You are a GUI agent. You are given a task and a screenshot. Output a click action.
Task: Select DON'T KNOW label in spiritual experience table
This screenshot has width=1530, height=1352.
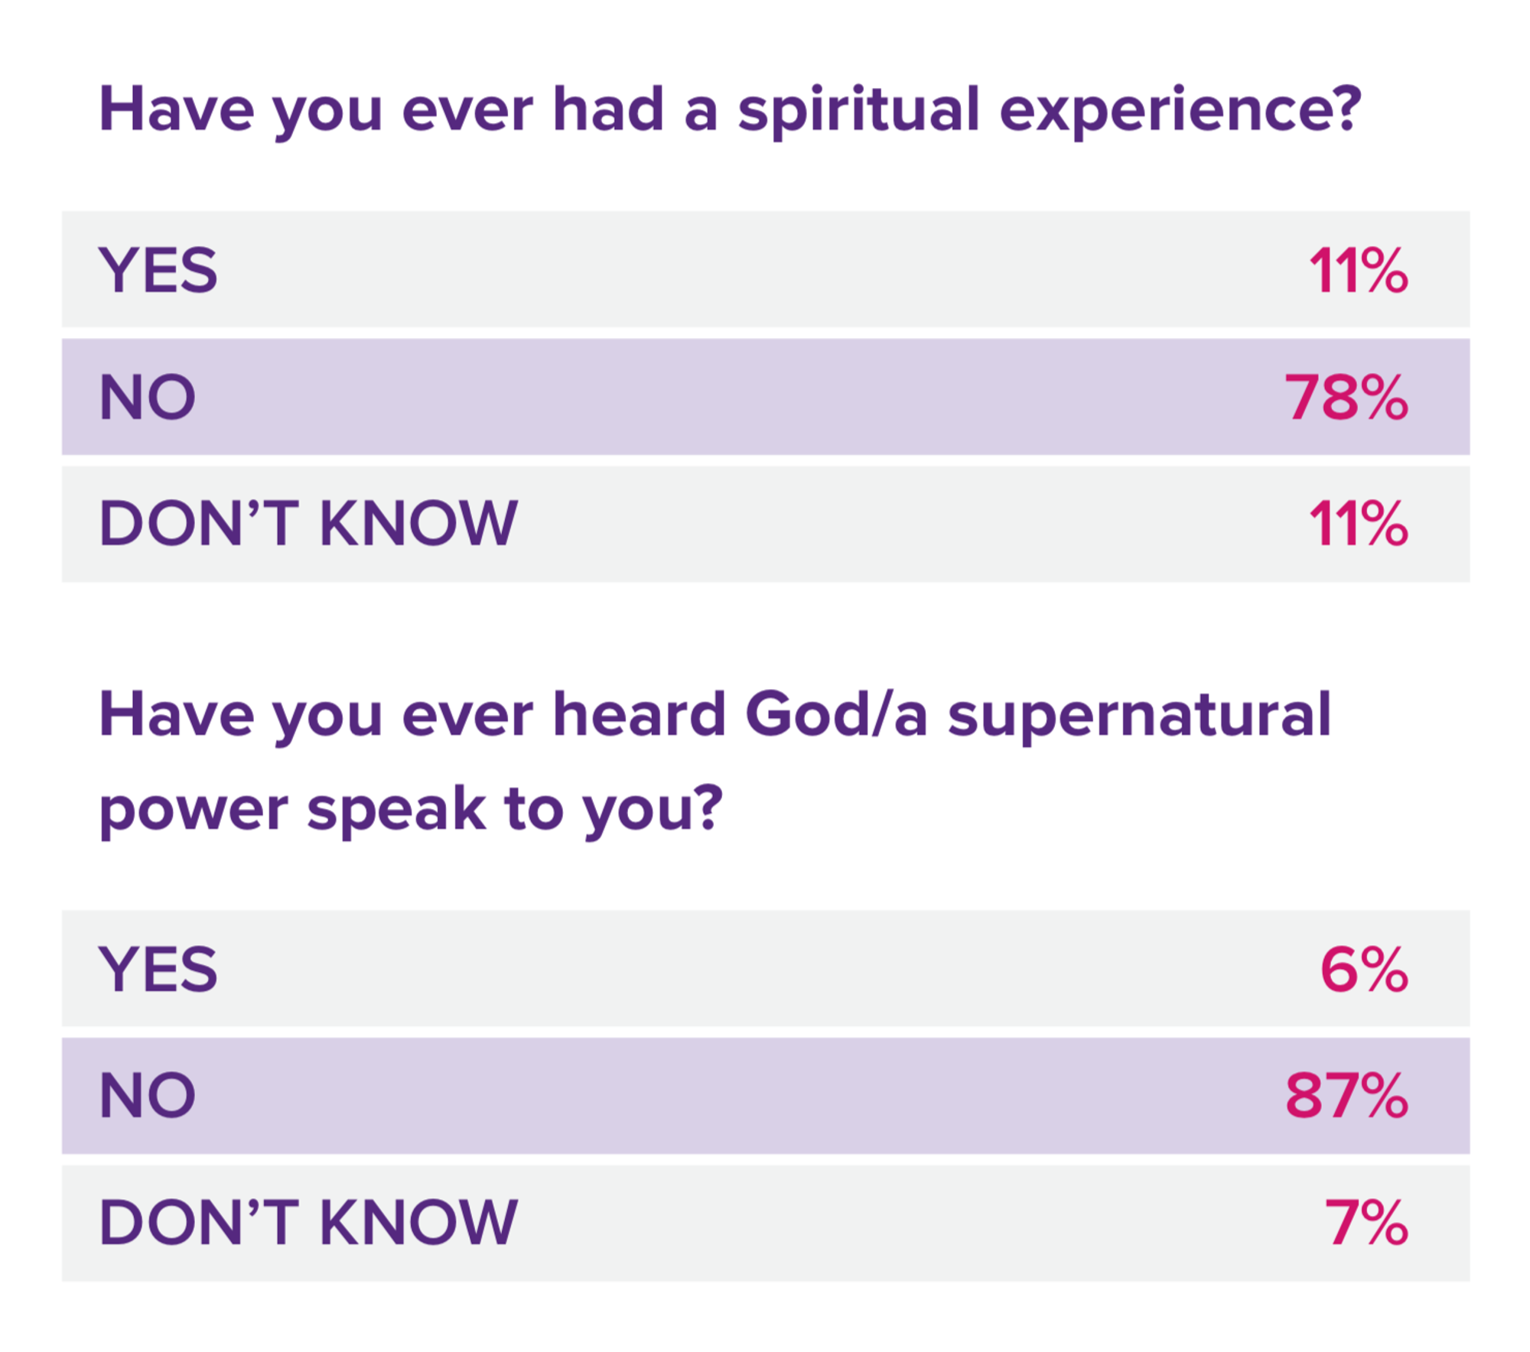[308, 524]
